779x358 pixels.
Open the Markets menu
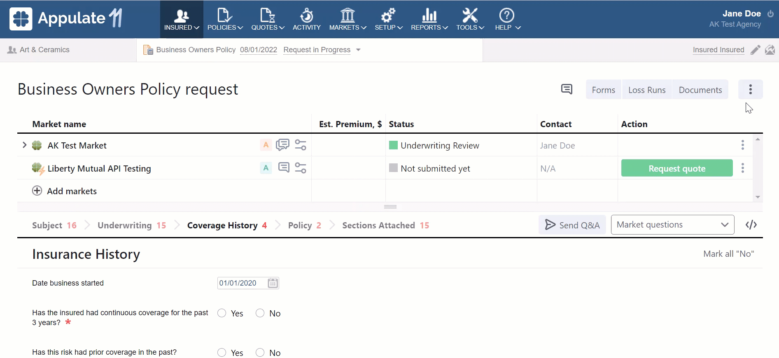click(x=348, y=19)
